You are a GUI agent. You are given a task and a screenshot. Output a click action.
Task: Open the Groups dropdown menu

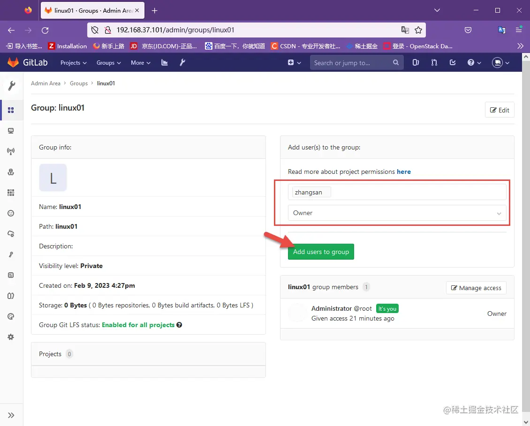108,63
